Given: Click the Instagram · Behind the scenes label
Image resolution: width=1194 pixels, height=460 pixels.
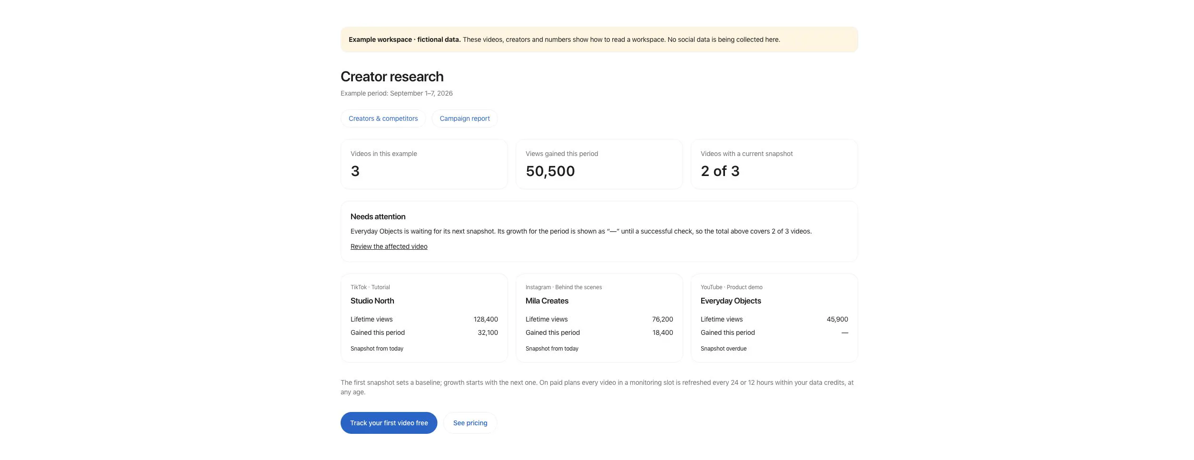Looking at the screenshot, I should coord(564,287).
